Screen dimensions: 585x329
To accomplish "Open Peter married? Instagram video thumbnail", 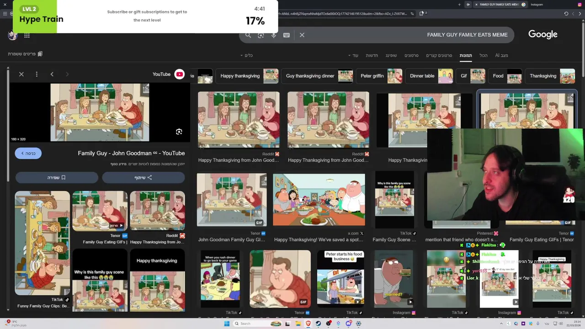I will [394, 279].
